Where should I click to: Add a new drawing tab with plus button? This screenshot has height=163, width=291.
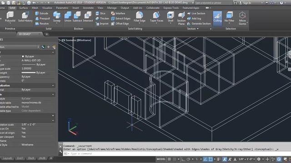(47, 34)
